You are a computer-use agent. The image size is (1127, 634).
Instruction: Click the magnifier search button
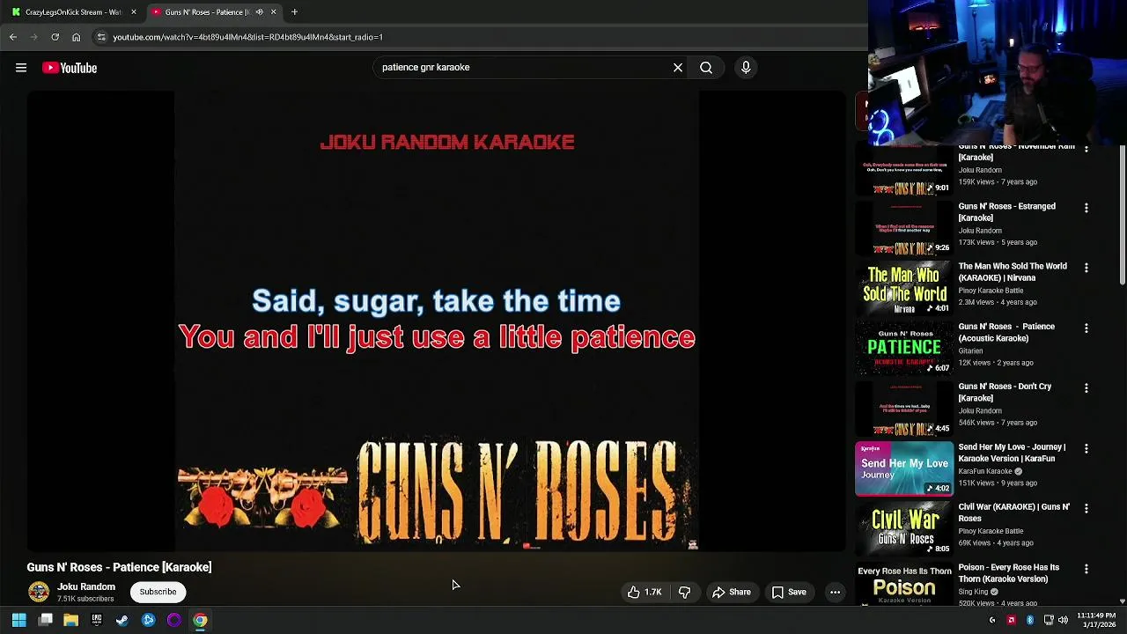pyautogui.click(x=706, y=68)
